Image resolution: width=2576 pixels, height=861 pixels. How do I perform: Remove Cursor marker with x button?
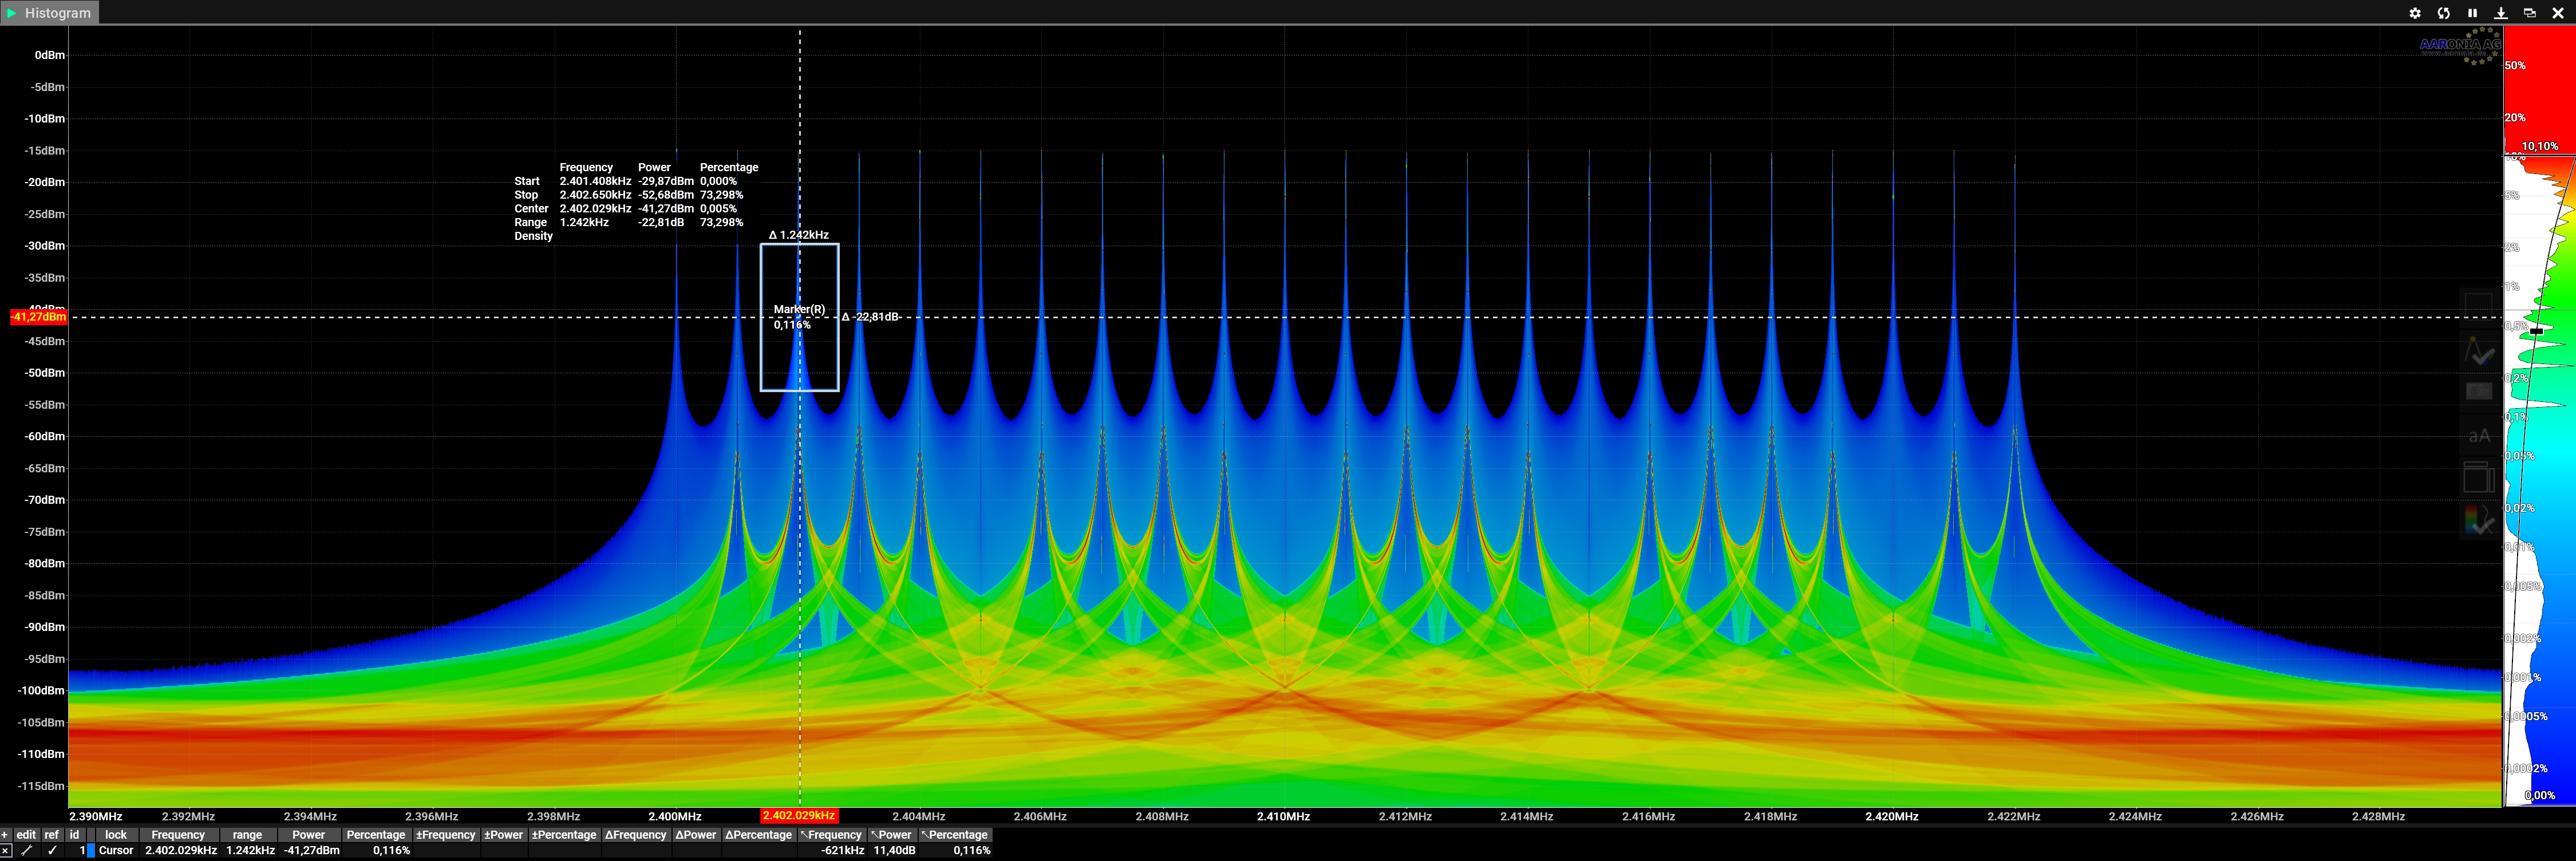click(x=5, y=851)
